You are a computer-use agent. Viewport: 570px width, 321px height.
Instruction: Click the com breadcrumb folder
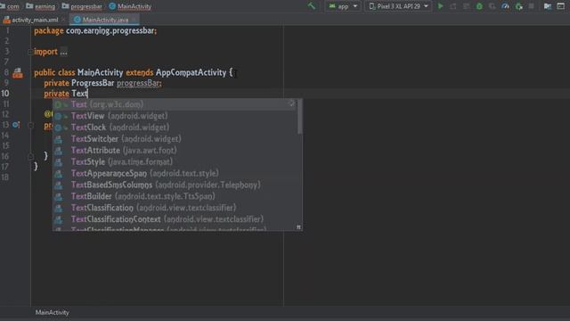tap(10, 6)
